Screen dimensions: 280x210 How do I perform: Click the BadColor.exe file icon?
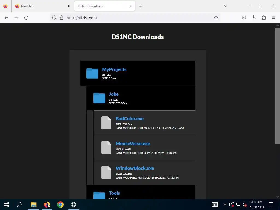coord(106,123)
